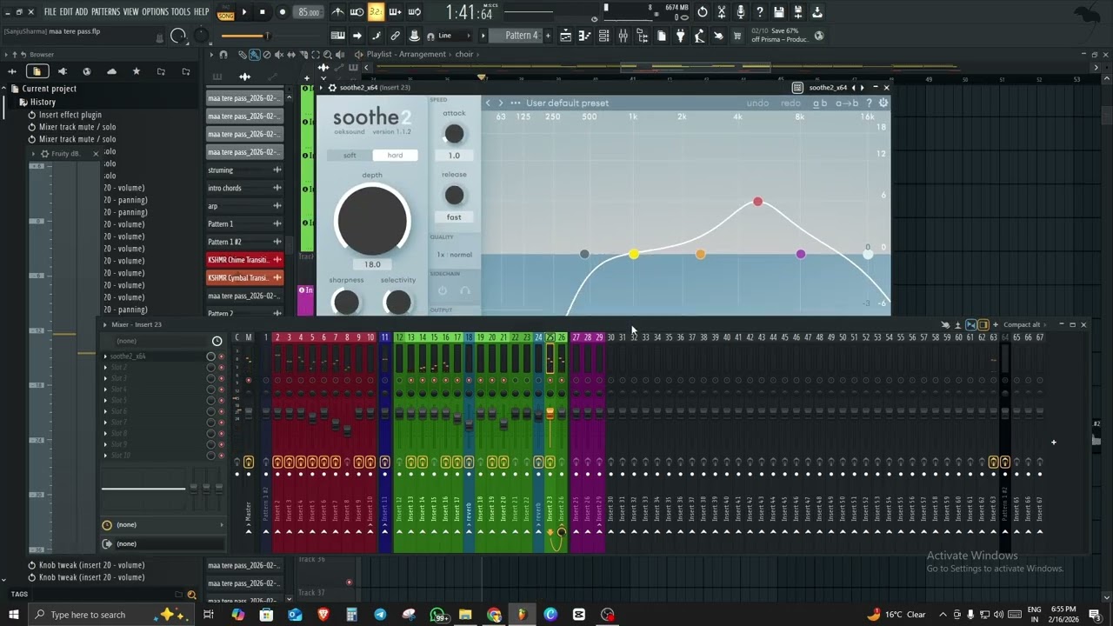Image resolution: width=1113 pixels, height=626 pixels.
Task: Select the History folder in browser
Action: click(x=43, y=102)
